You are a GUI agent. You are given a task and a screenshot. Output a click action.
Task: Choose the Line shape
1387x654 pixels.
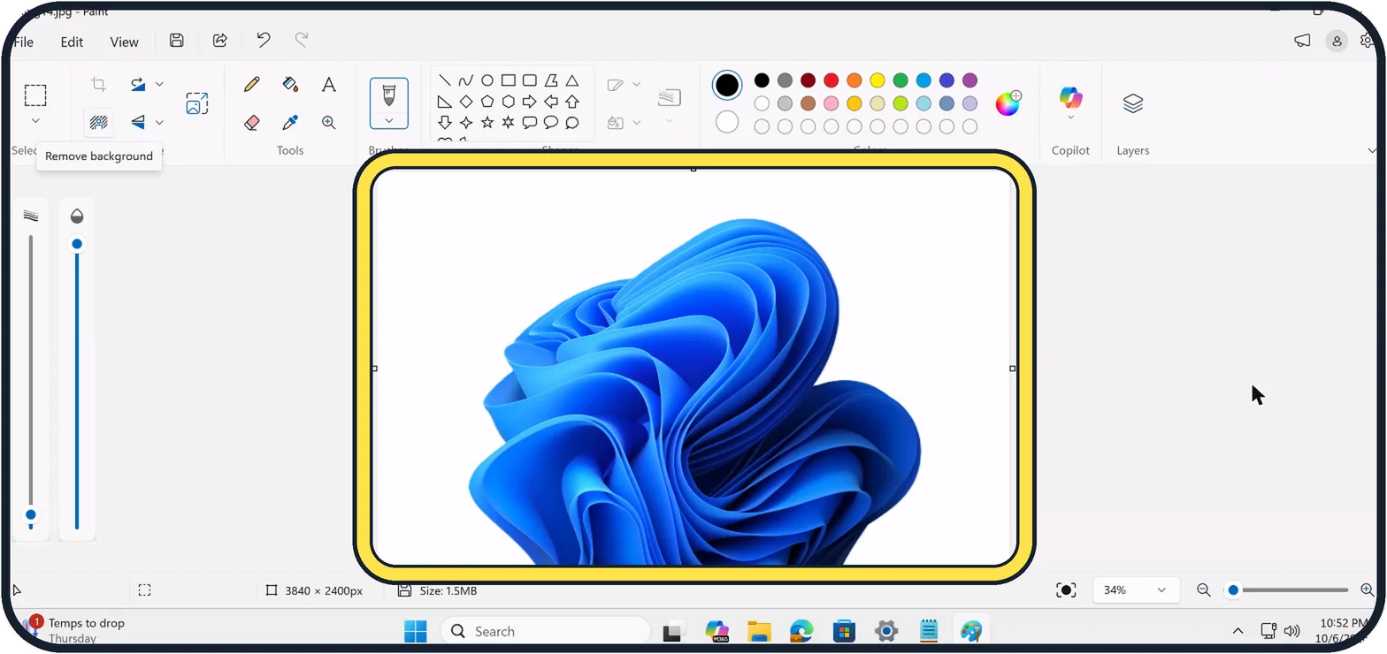pos(445,80)
